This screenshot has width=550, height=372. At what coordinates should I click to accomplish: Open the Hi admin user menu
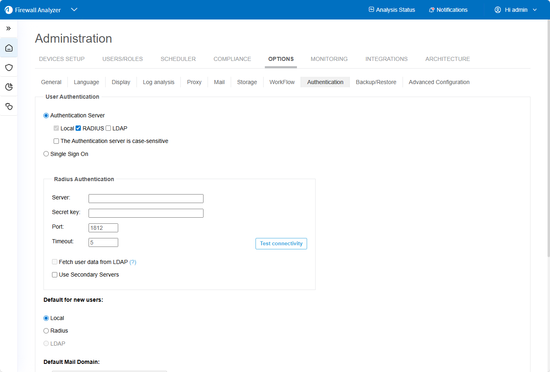coord(515,10)
